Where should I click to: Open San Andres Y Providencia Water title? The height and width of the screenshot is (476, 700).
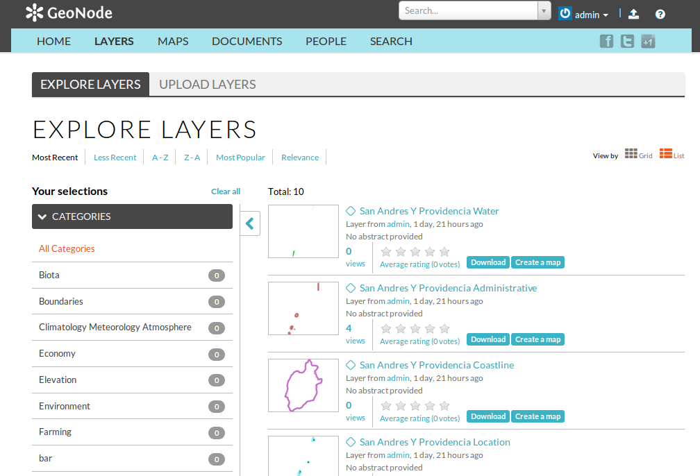[x=429, y=210]
